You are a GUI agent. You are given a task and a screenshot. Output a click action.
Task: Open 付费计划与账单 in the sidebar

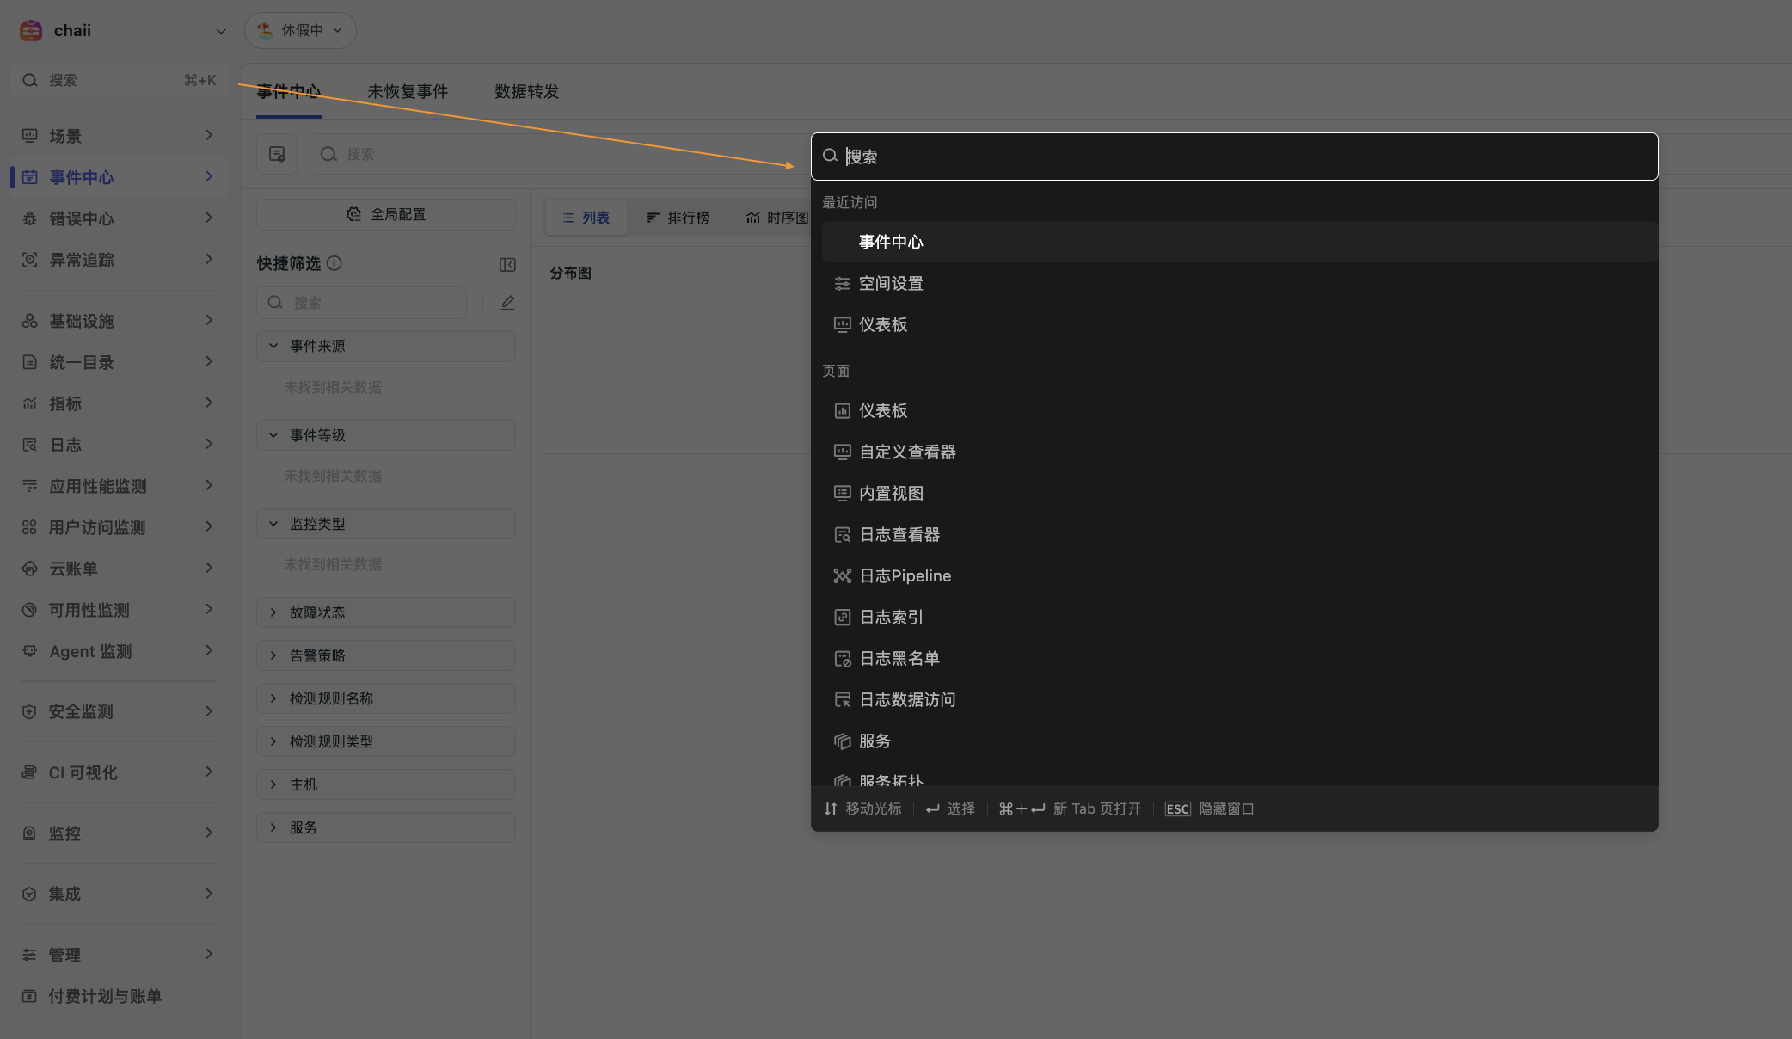click(119, 996)
